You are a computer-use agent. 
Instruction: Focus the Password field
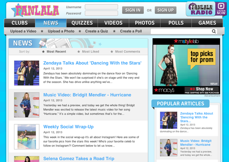[102, 13]
